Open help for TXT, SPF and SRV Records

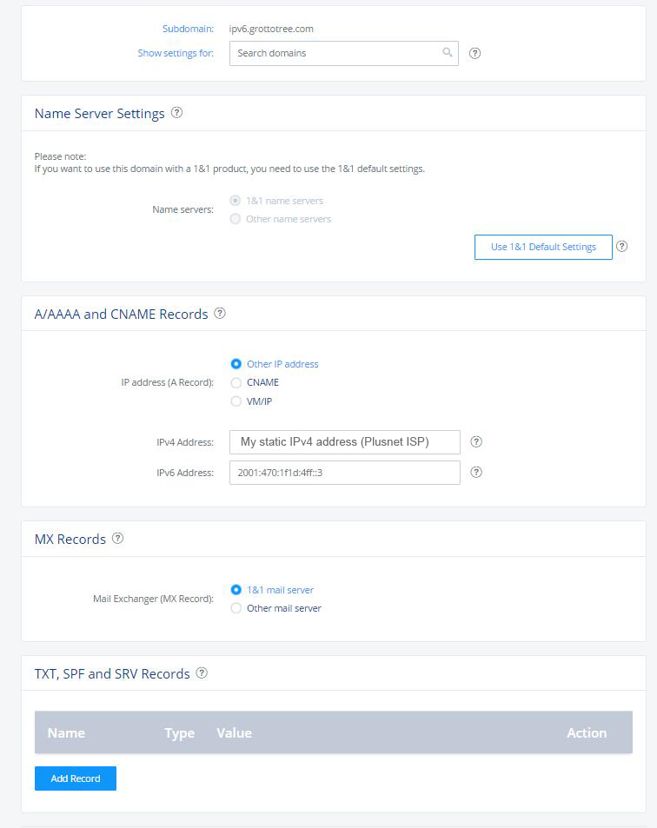point(202,672)
